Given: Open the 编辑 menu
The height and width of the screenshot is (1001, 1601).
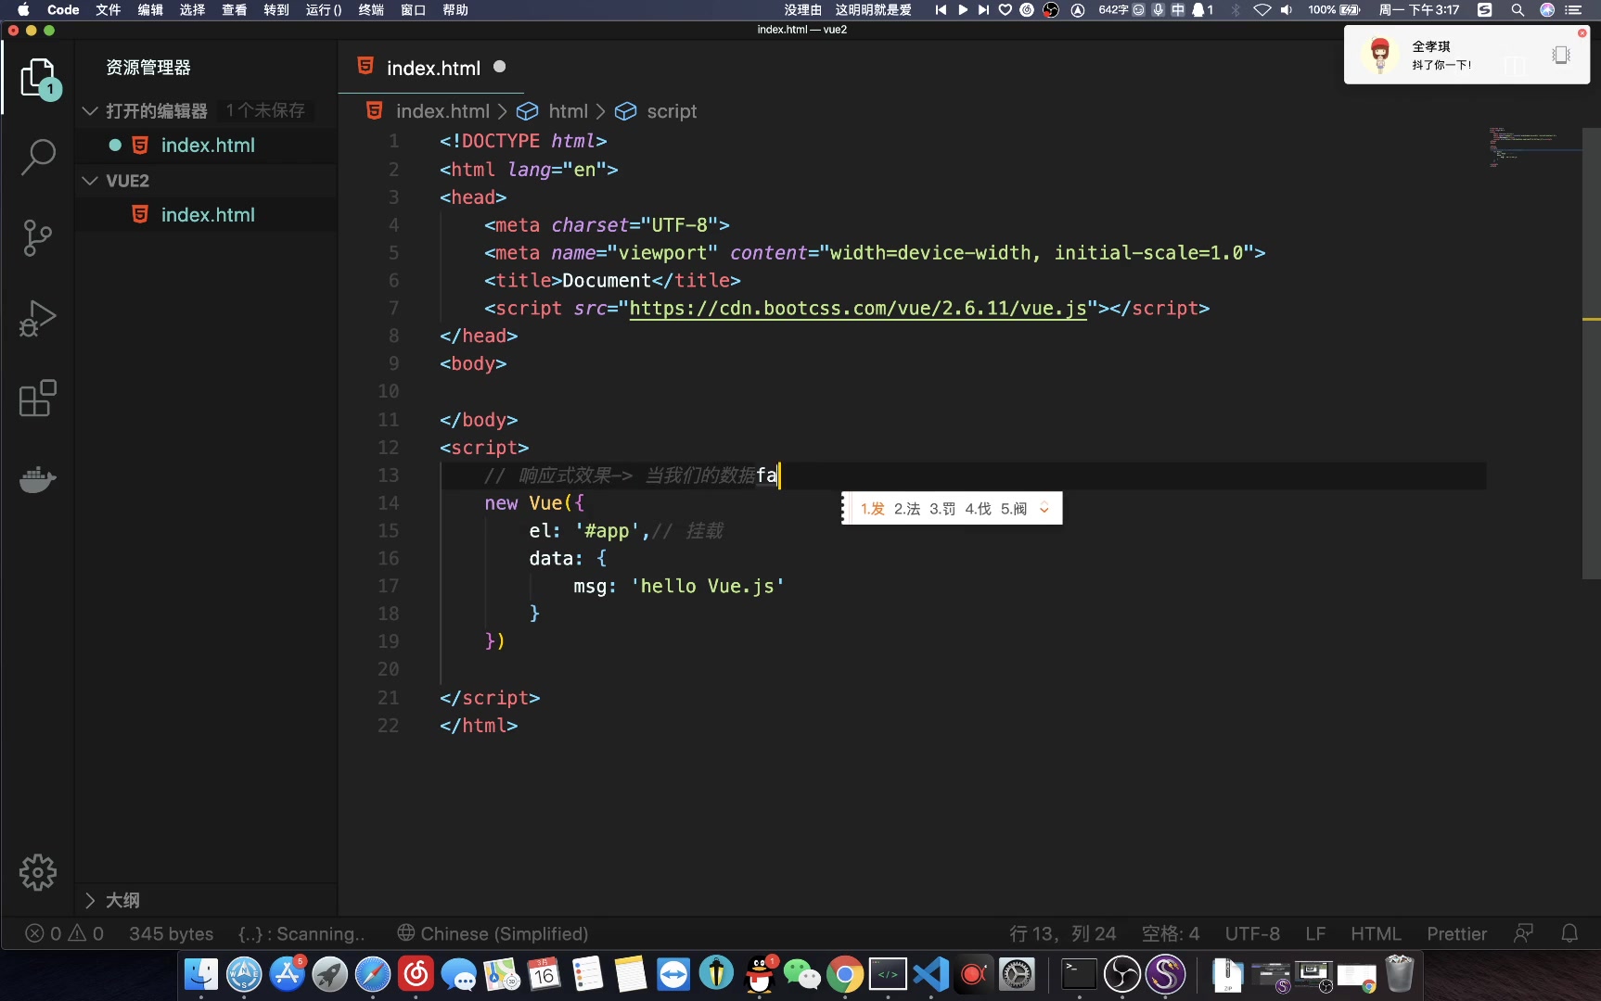Looking at the screenshot, I should click(150, 10).
